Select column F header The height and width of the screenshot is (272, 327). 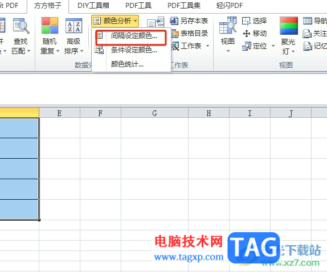[100, 113]
